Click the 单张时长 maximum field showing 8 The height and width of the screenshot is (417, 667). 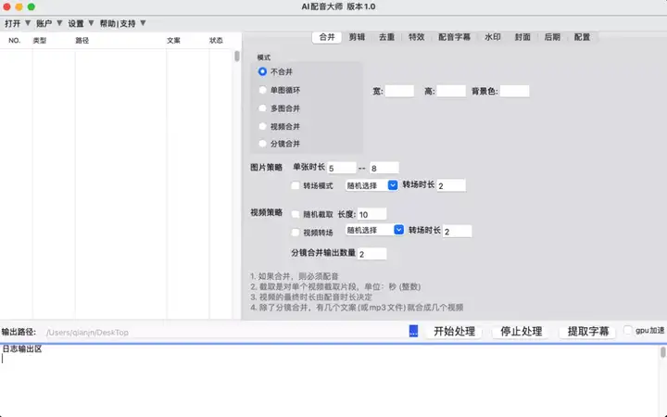[384, 168]
